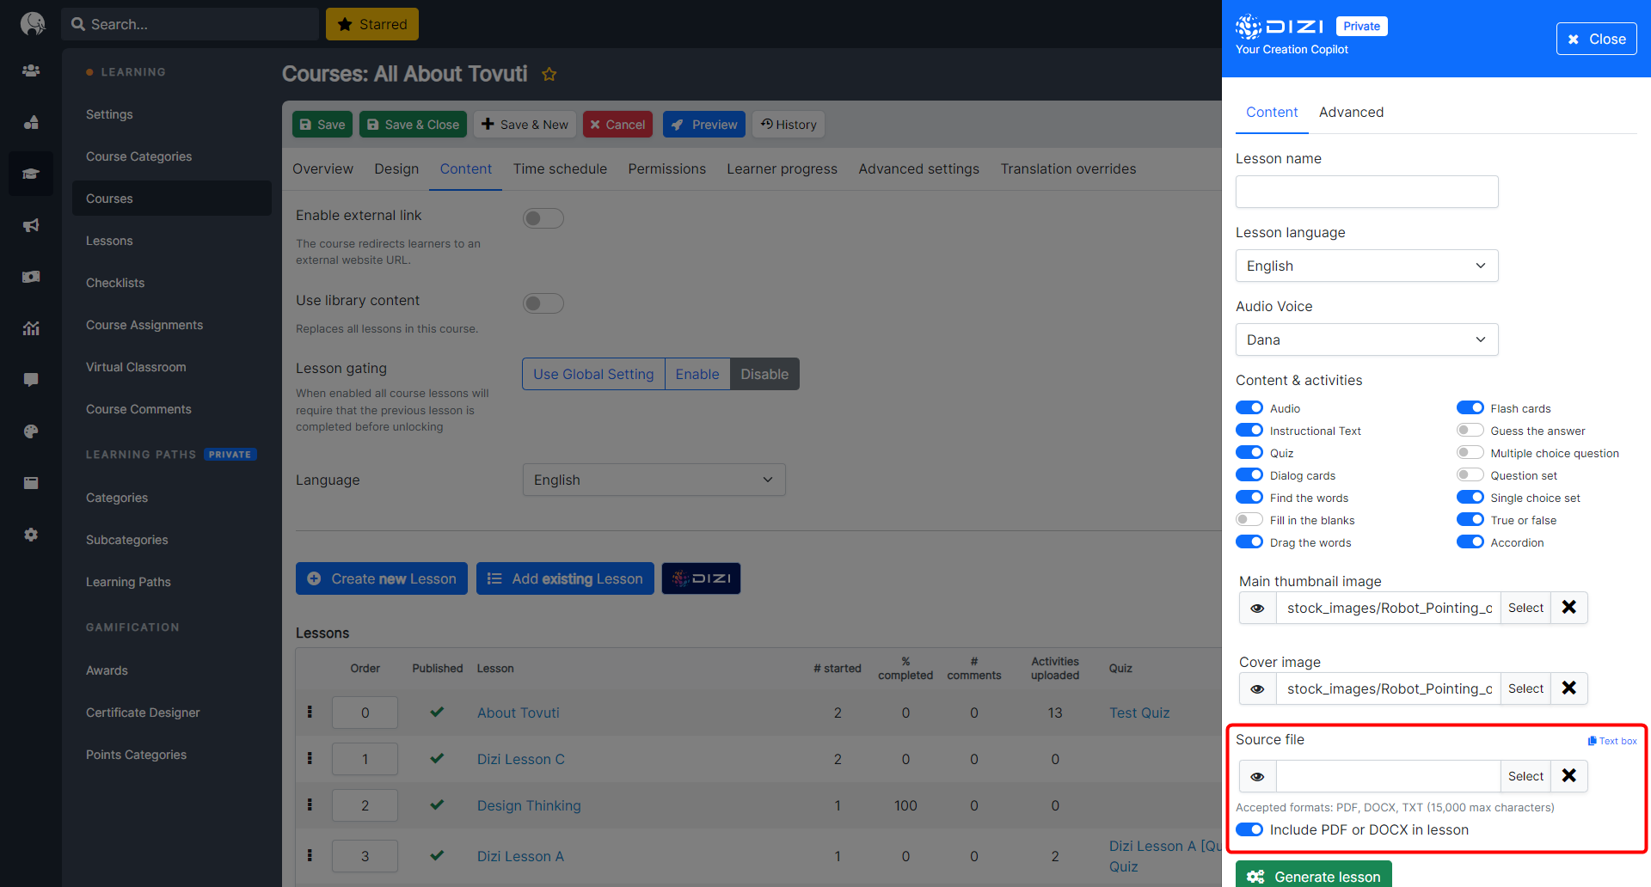This screenshot has width=1651, height=887.
Task: Clear the main thumbnail image with X
Action: click(x=1569, y=608)
